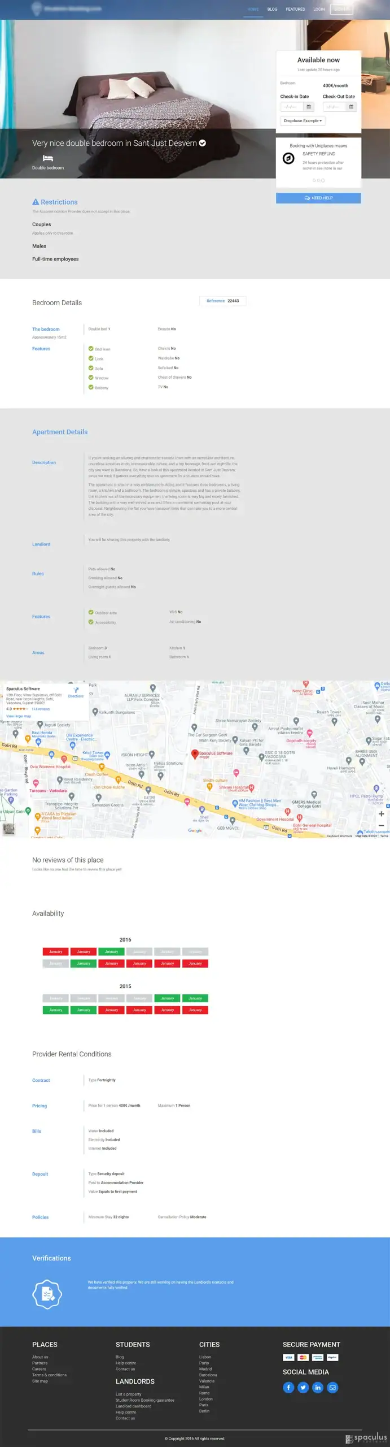Open the Check-Out Date calendar icon
Viewport: 390px width, 1447px height.
pos(351,107)
